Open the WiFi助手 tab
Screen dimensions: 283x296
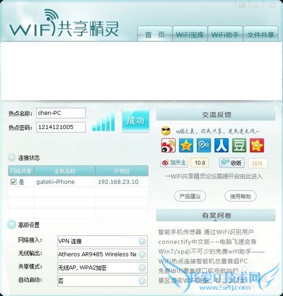tap(225, 34)
